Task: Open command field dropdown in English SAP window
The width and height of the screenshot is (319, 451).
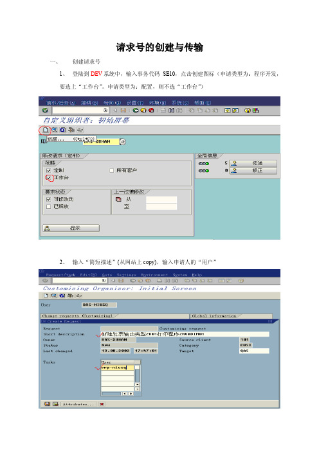Action: tap(104, 280)
